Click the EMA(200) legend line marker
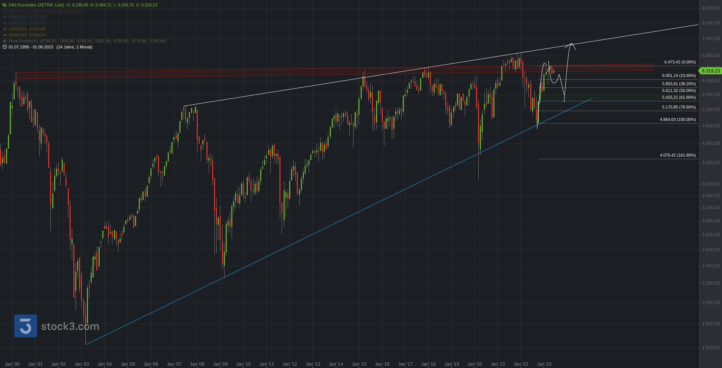Viewport: 722px width, 368px height. tap(5, 17)
